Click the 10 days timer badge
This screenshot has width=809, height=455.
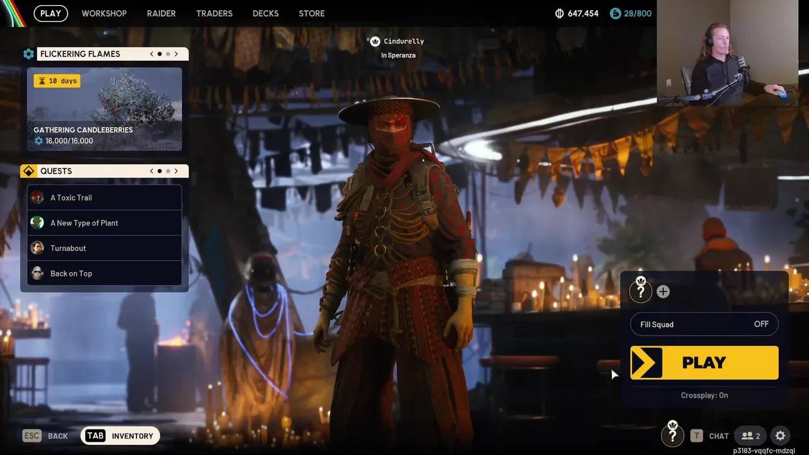(x=57, y=81)
